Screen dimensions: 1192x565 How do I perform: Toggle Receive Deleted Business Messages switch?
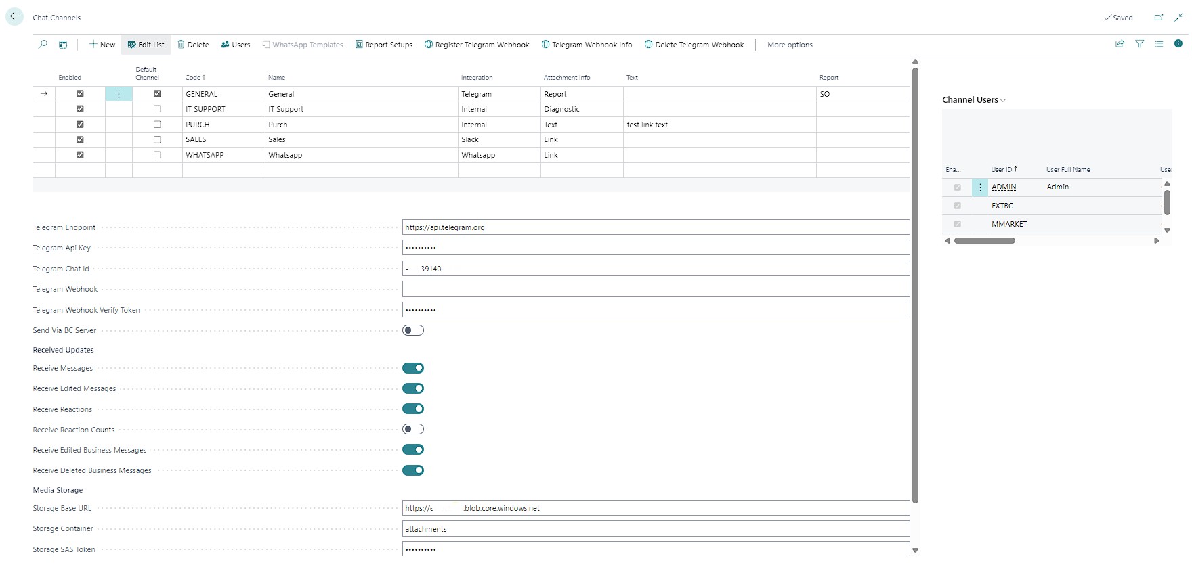point(413,470)
